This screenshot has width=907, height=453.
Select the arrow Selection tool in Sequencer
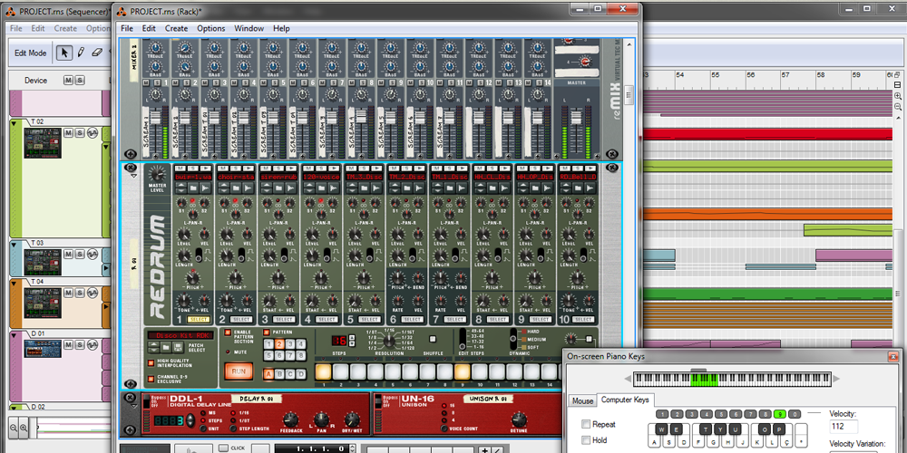[x=64, y=53]
